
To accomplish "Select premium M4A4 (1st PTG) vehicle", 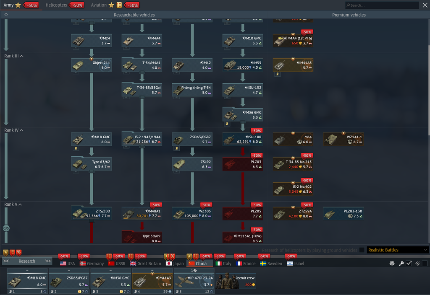I will 293,41.
